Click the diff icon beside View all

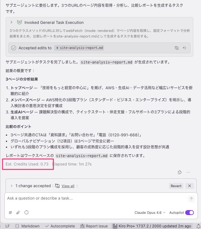(x=57, y=186)
